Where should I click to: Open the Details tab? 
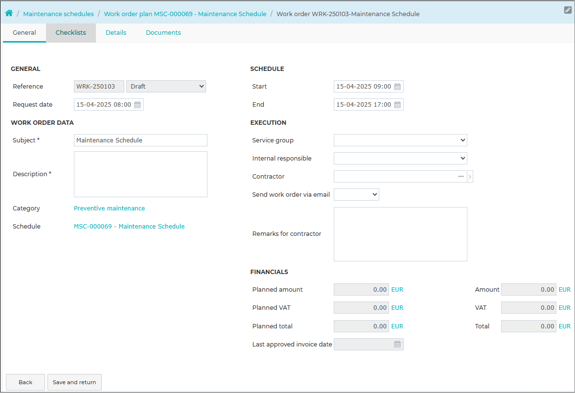point(116,33)
